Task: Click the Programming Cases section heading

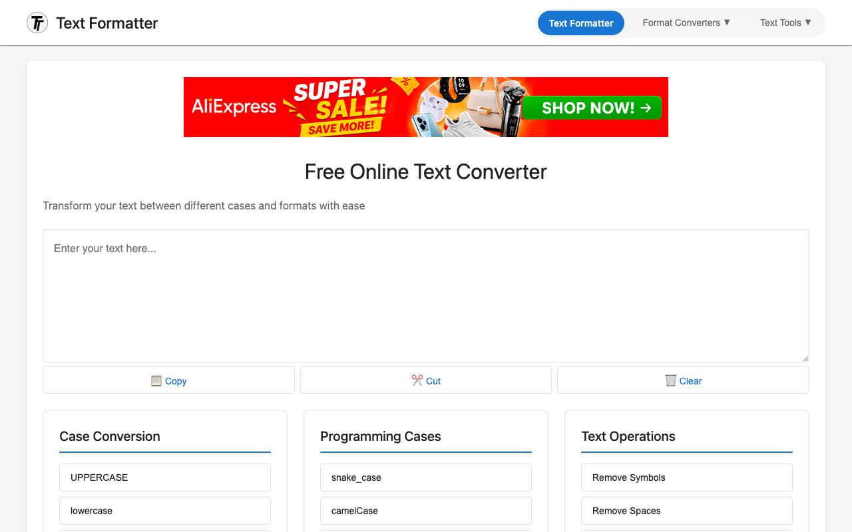Action: pos(381,436)
